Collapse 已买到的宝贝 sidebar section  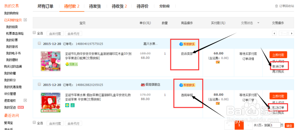[25, 20]
